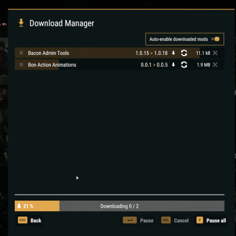This screenshot has height=236, width=236.
Task: Go Back with the ESC button
Action: click(x=29, y=220)
